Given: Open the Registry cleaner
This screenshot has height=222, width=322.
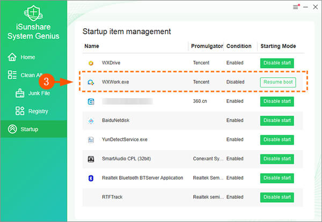Looking at the screenshot, I should click(38, 112).
